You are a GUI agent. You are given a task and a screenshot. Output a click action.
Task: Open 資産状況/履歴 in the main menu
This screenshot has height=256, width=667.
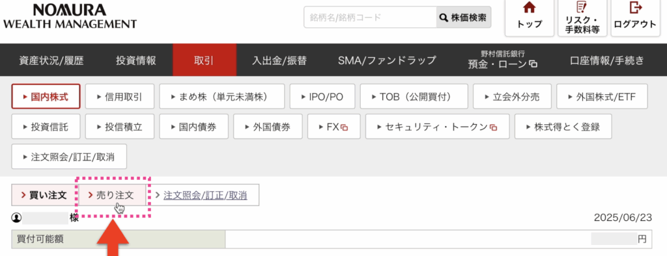tap(51, 60)
